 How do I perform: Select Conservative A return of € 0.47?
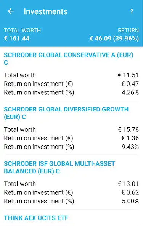pos(71,84)
